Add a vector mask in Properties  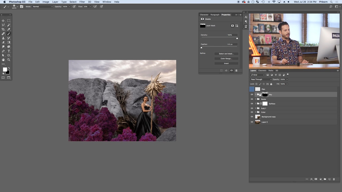[237, 26]
